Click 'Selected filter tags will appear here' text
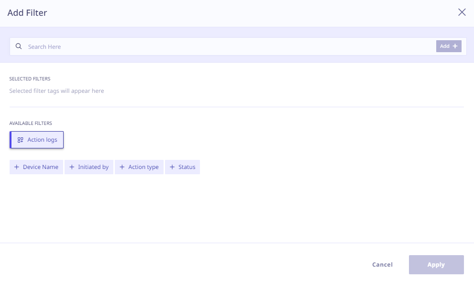The image size is (474, 281). 56,91
